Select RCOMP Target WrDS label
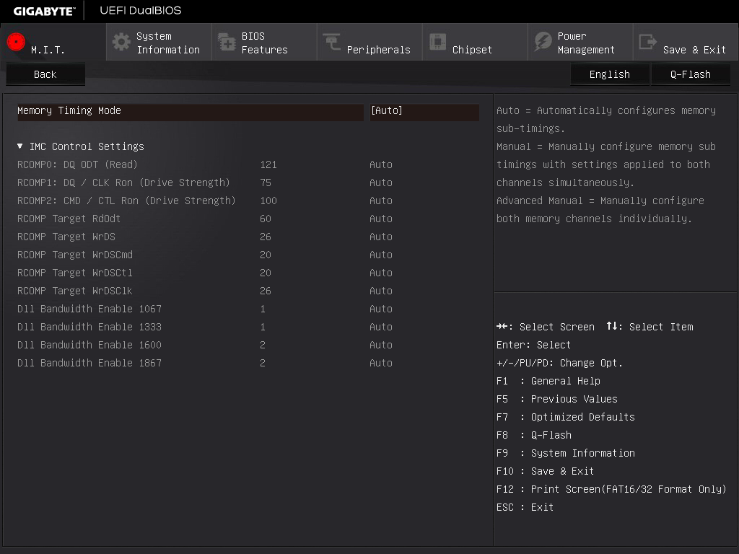The width and height of the screenshot is (739, 554). (66, 237)
